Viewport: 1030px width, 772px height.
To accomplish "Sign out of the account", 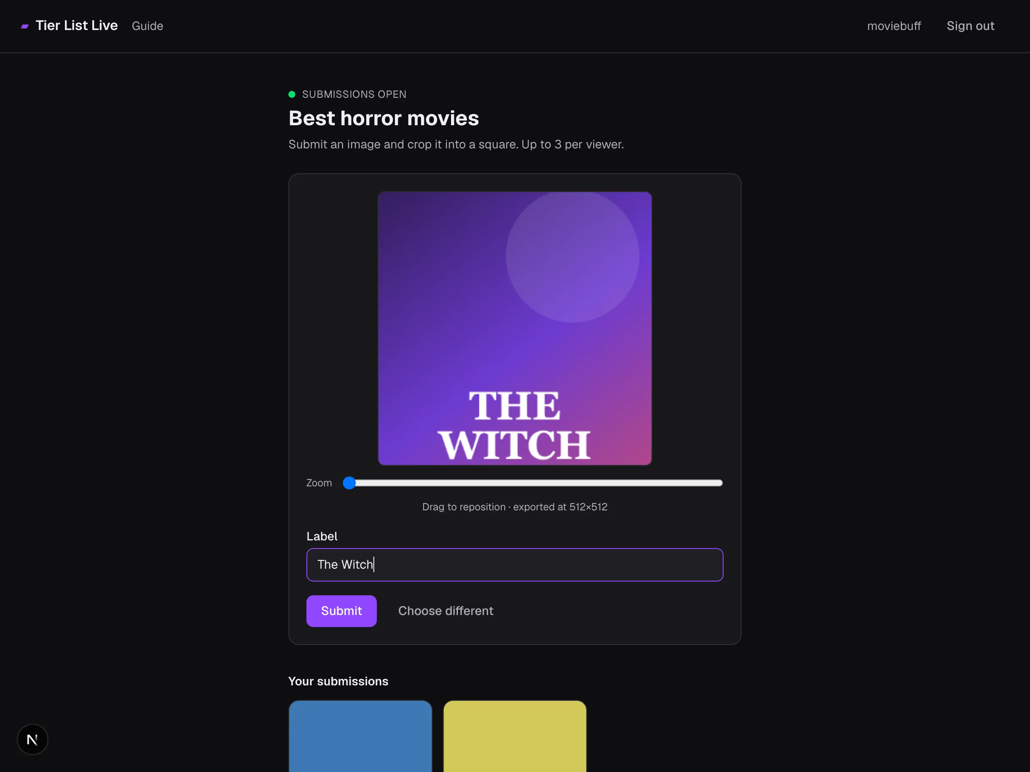I will (970, 26).
